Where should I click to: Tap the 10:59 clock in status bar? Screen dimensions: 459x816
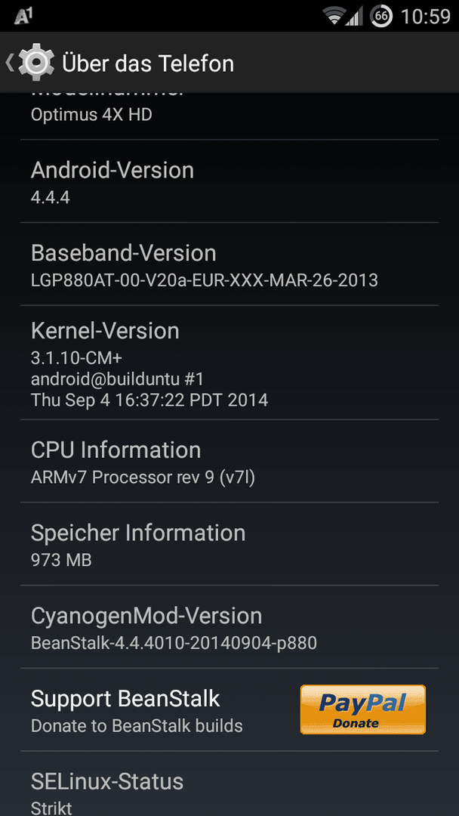click(426, 17)
